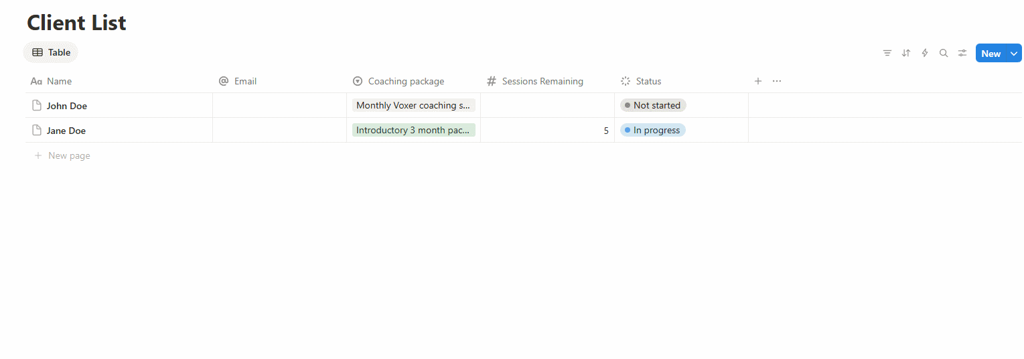Open view settings sliders icon

(x=962, y=53)
